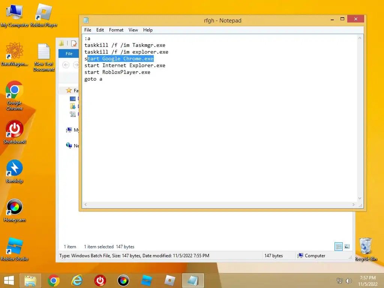This screenshot has width=384, height=288.
Task: Open My Computer desktop icon
Action: [x=14, y=15]
